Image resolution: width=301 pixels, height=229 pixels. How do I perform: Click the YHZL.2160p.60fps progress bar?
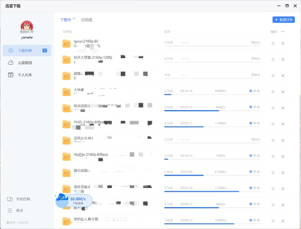[x=212, y=127]
